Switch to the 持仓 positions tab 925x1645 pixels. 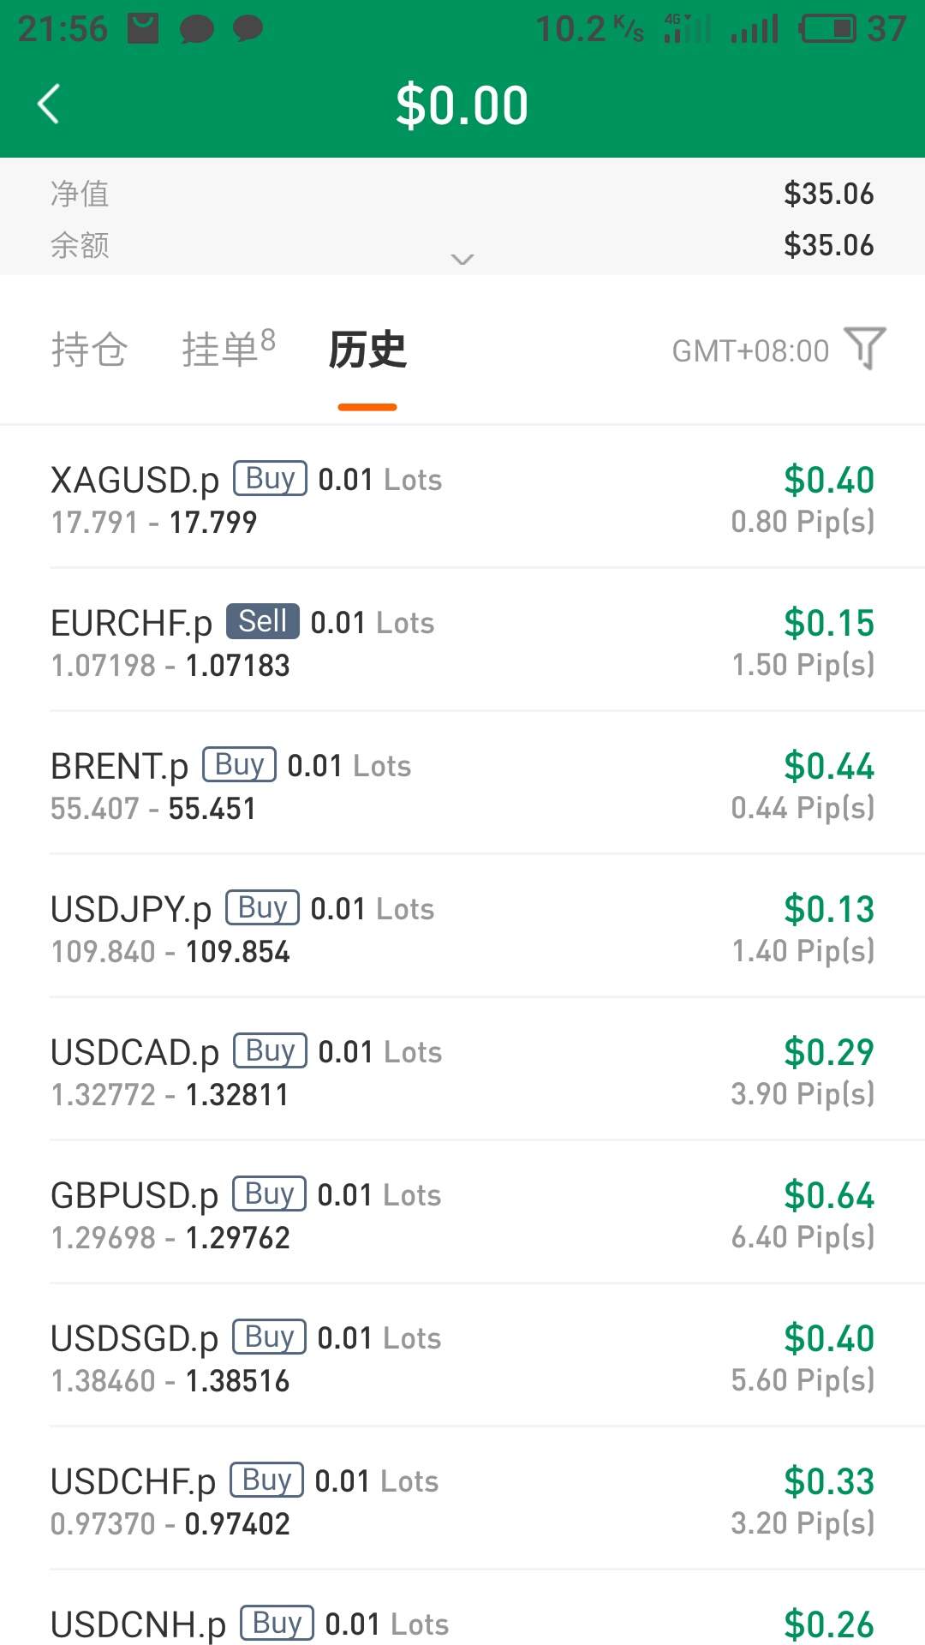tap(89, 350)
